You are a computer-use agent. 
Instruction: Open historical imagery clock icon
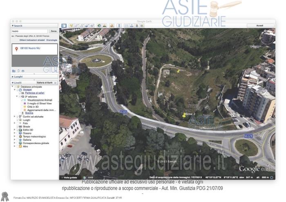(x=99, y=26)
